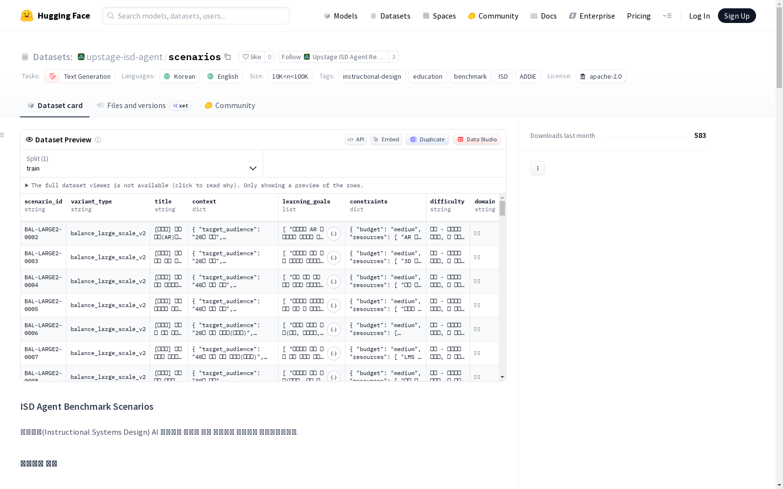
Task: Click the Hugging Face logo icon
Action: click(27, 16)
